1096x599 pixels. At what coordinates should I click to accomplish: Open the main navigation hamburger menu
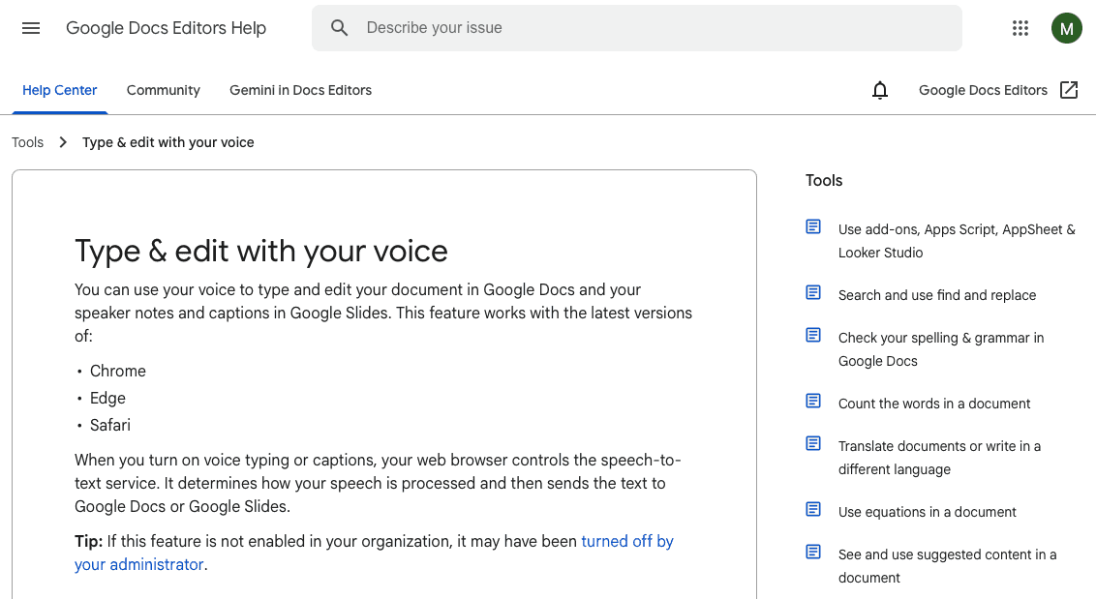point(31,28)
